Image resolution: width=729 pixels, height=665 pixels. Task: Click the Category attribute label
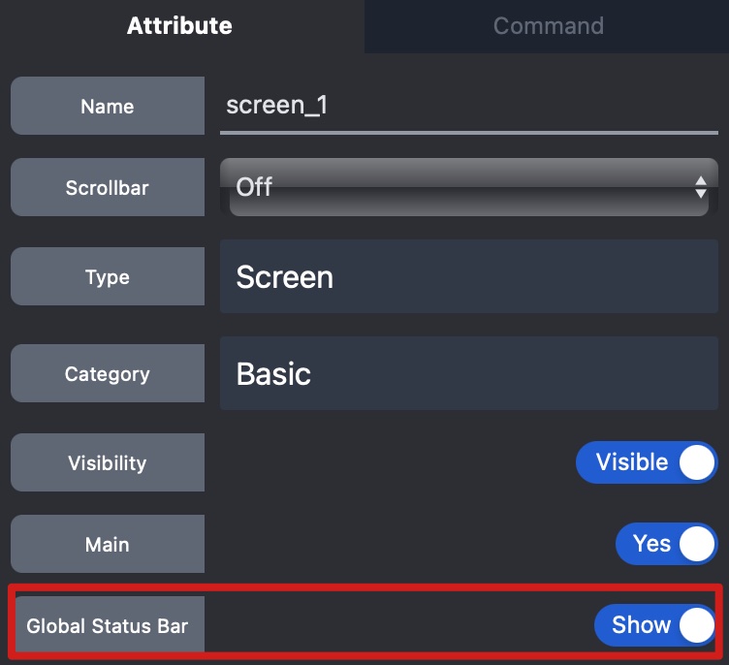(108, 374)
